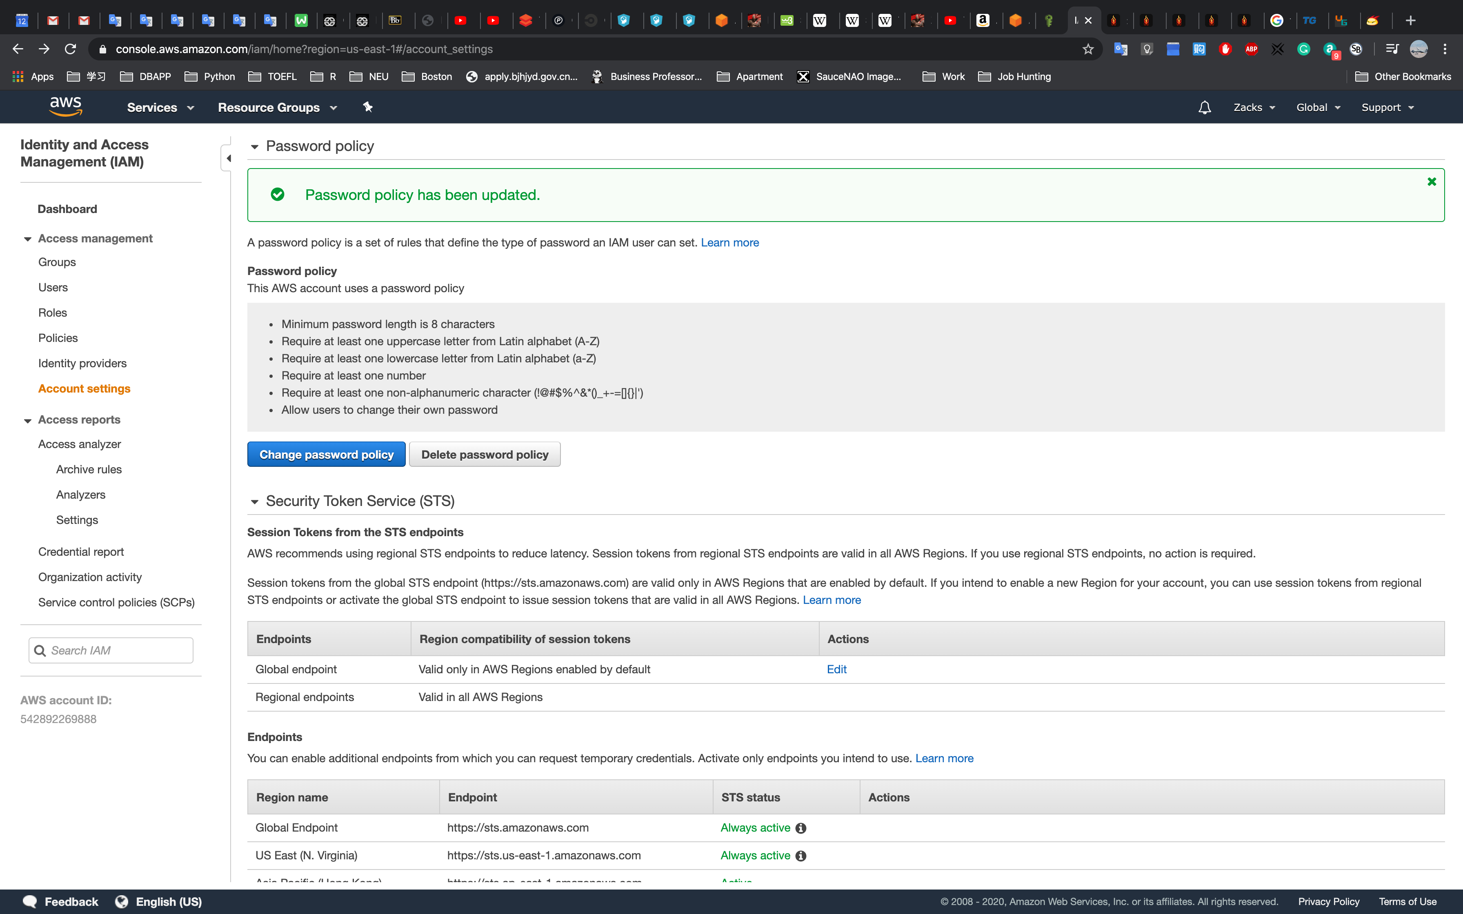Click the AWS logo home icon
Viewport: 1463px width, 914px height.
pos(65,106)
